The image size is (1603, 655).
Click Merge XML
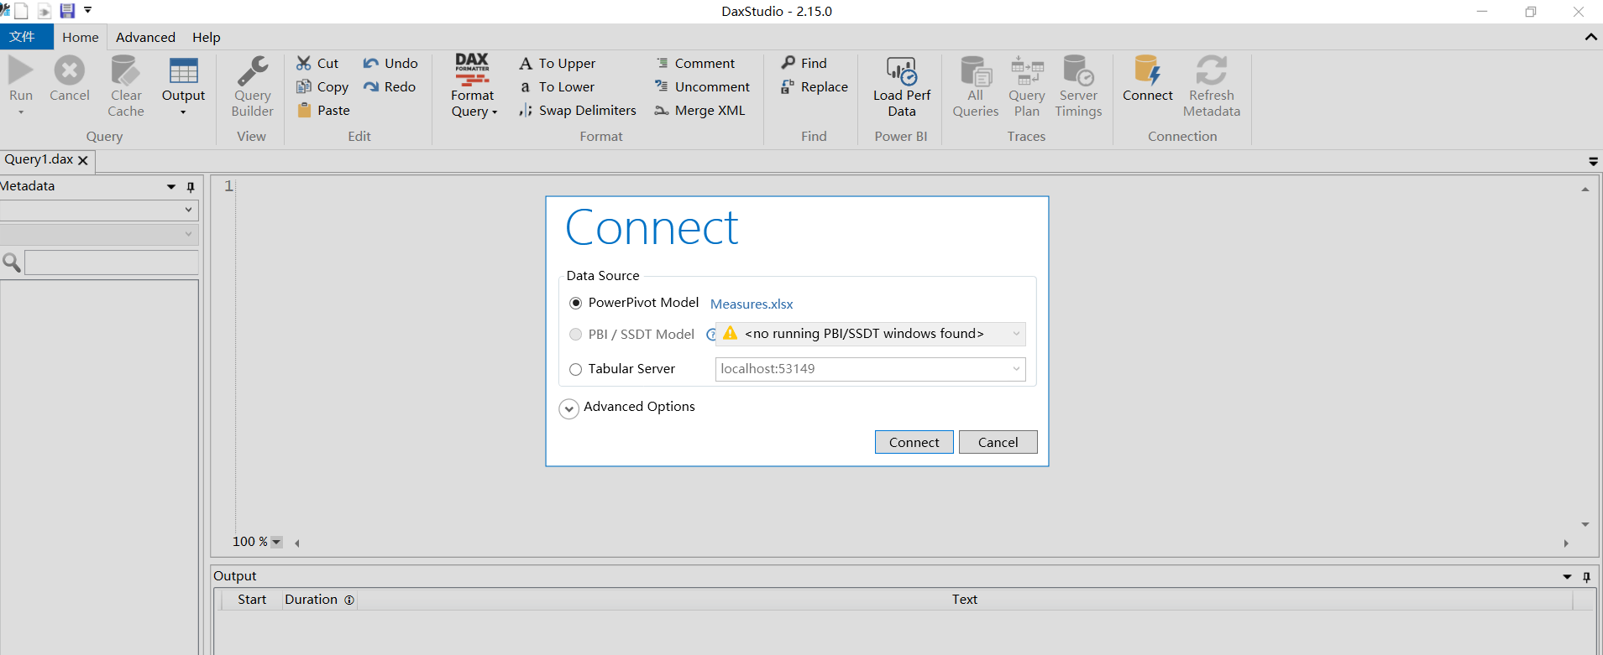tap(699, 110)
